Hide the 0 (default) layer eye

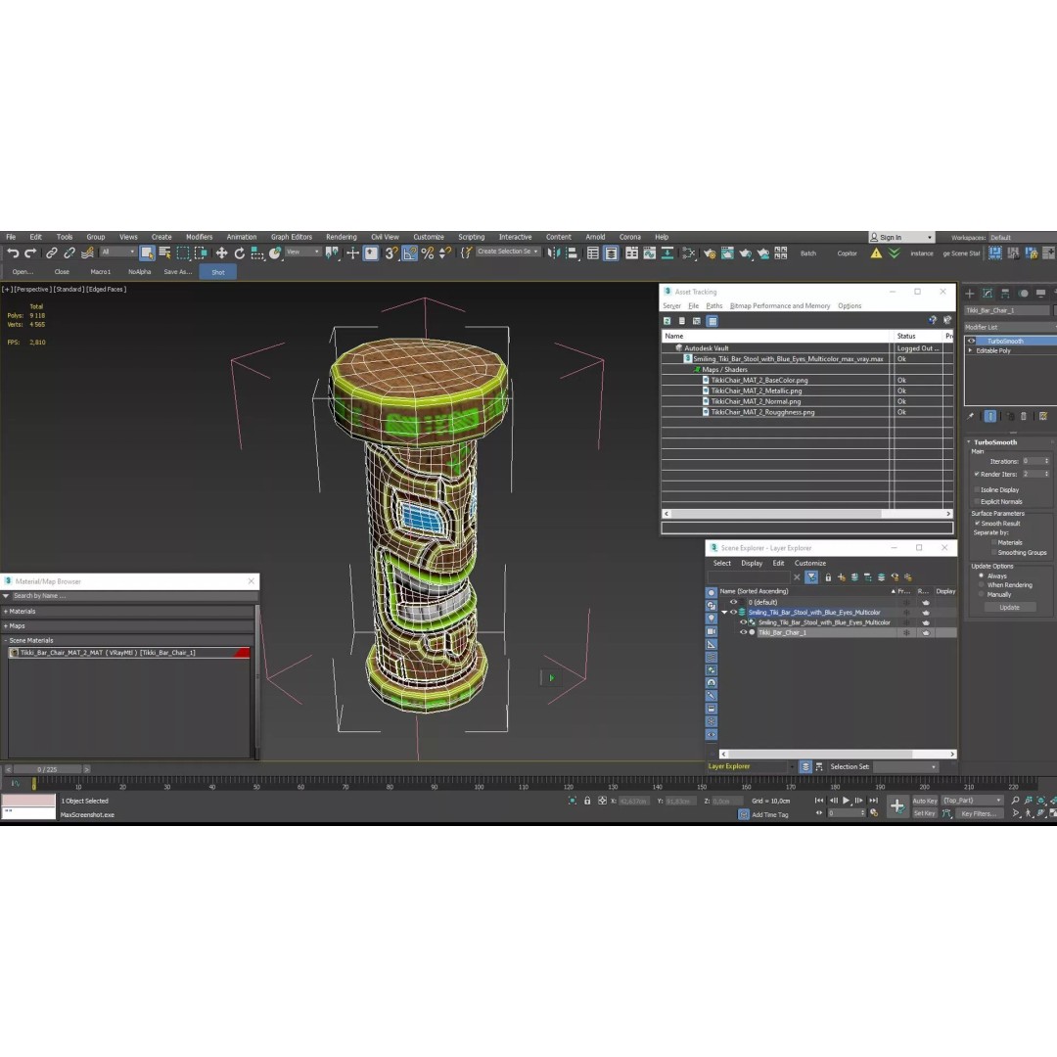click(x=733, y=602)
